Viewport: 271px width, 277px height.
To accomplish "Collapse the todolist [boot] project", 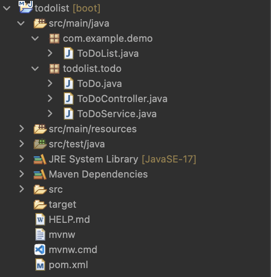I will point(7,8).
